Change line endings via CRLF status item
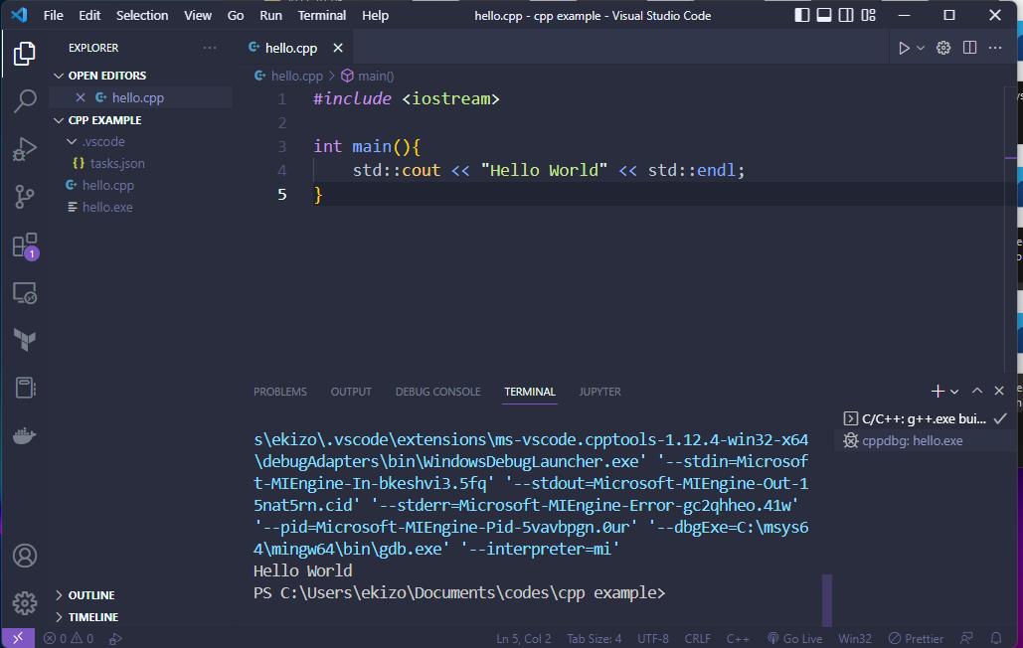 click(698, 638)
